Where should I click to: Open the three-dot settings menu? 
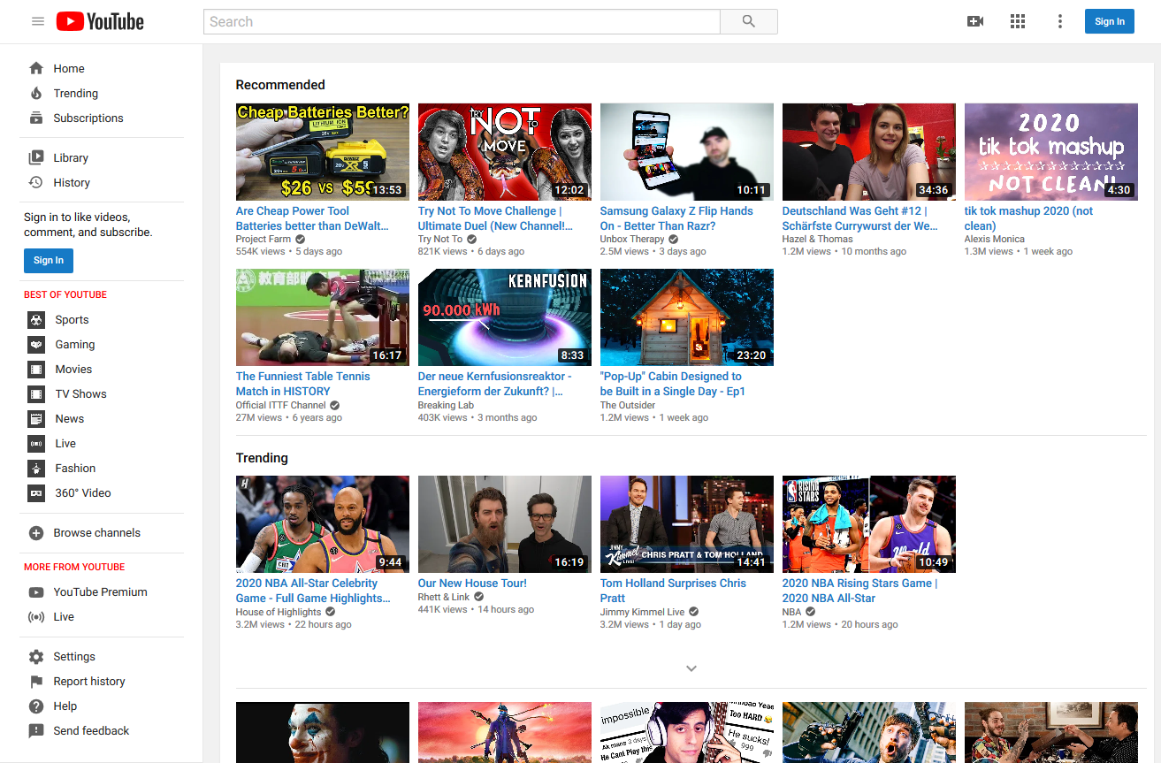click(x=1060, y=21)
